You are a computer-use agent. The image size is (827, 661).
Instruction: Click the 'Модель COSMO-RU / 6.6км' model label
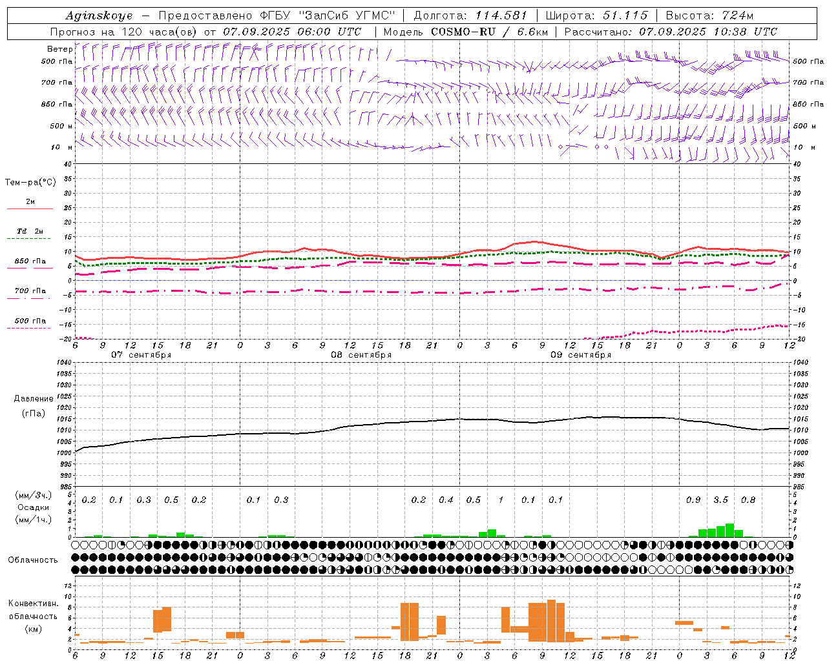pyautogui.click(x=465, y=32)
